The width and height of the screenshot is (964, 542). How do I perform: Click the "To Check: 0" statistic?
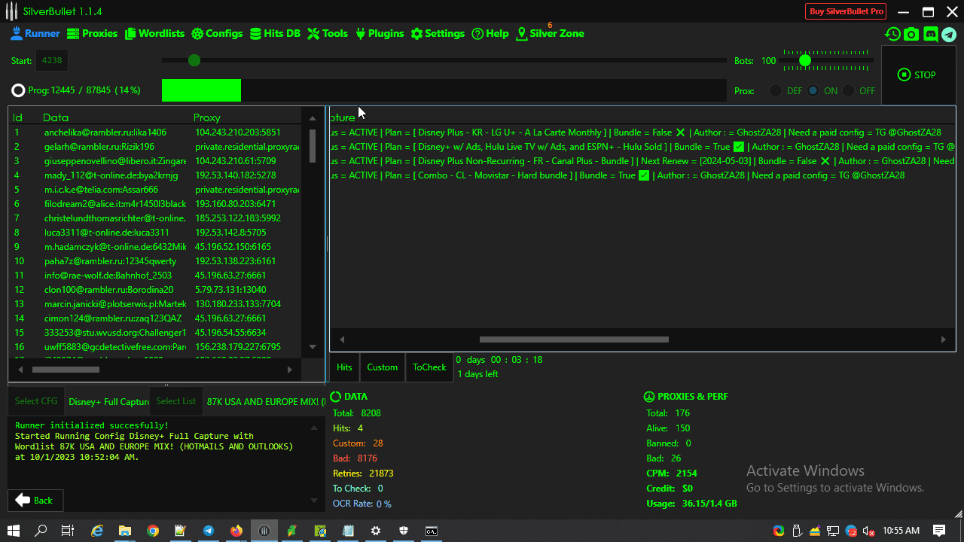(358, 489)
